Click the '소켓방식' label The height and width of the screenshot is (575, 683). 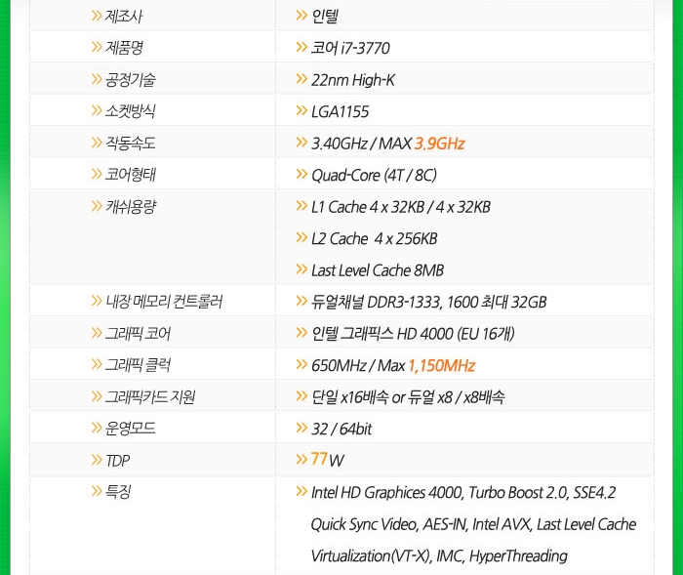(x=130, y=111)
